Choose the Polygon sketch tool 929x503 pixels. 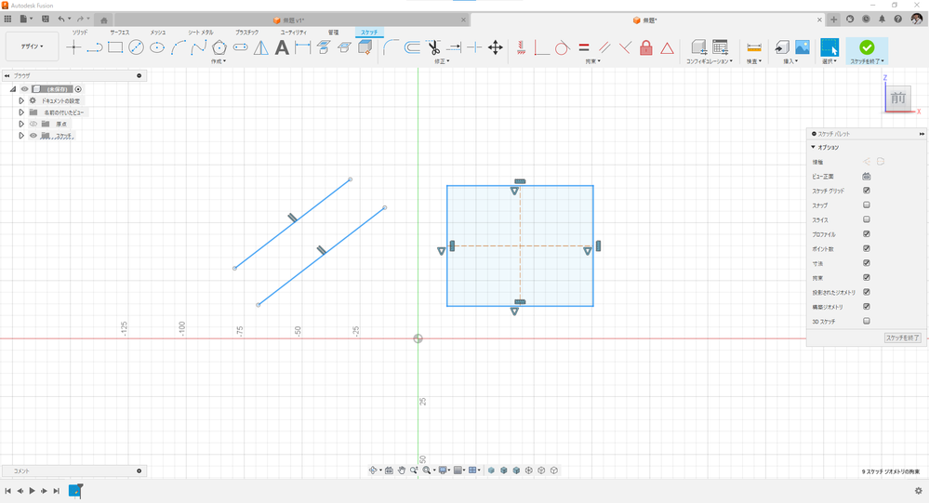219,47
